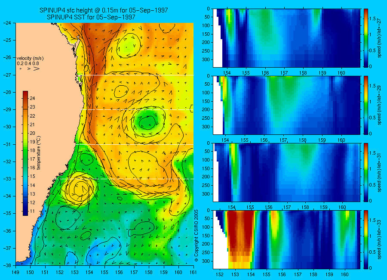Click the title "SPINUP4 sfc height @ 0.15m for 05-Sep-1997"
This screenshot has height=280, width=387.
pyautogui.click(x=104, y=10)
